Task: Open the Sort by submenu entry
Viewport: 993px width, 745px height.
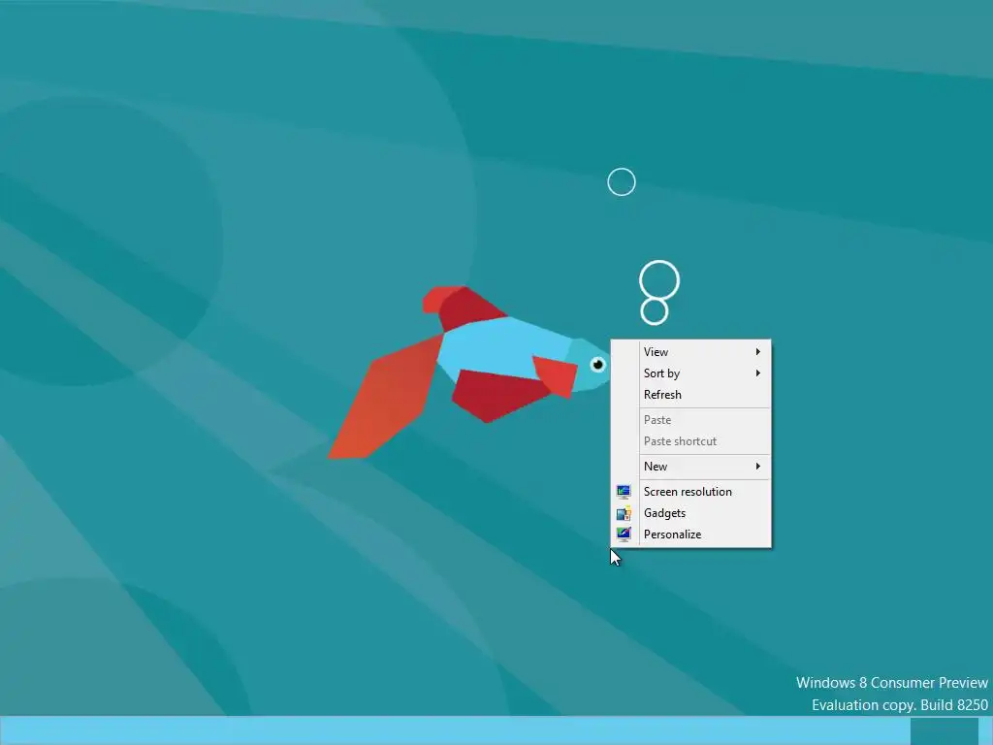Action: 690,373
